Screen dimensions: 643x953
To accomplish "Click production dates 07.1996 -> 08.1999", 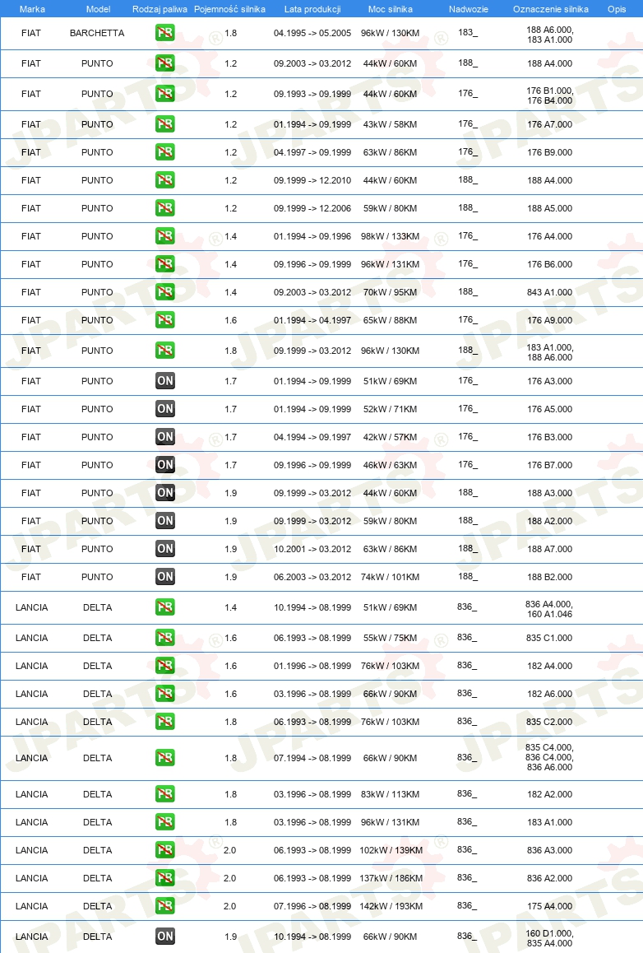I will (x=312, y=905).
